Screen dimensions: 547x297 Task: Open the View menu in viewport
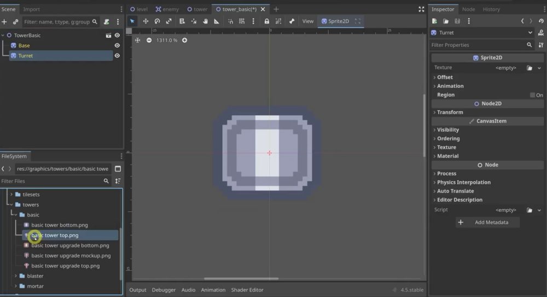[307, 21]
